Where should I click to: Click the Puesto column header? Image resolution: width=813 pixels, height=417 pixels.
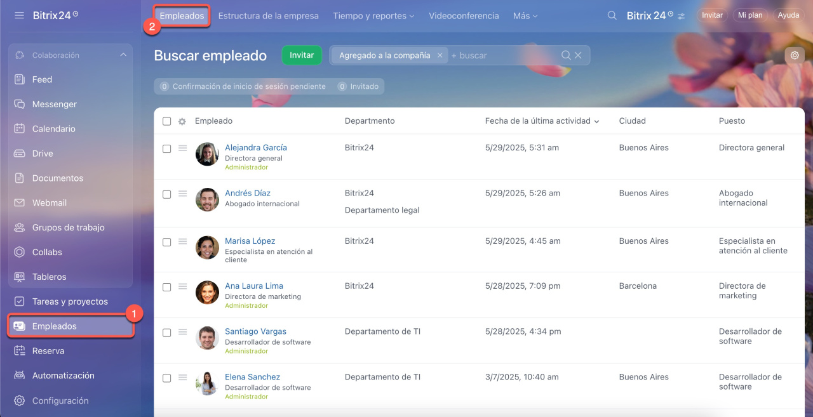[732, 121]
